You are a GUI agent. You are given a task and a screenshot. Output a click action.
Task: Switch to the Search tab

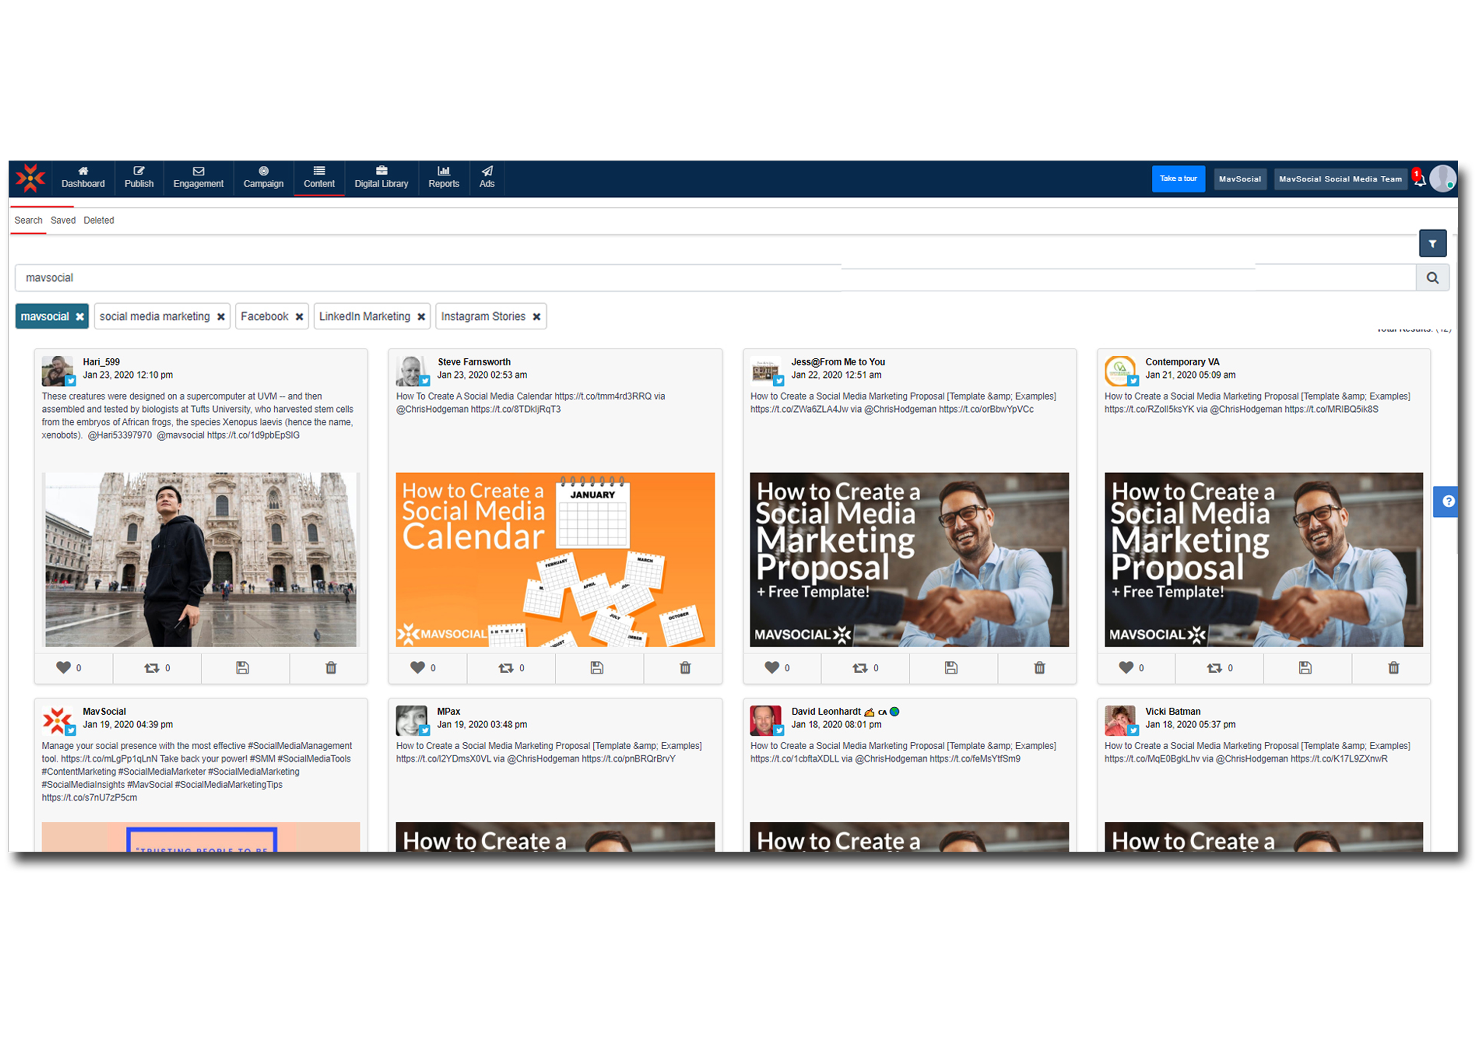tap(28, 220)
